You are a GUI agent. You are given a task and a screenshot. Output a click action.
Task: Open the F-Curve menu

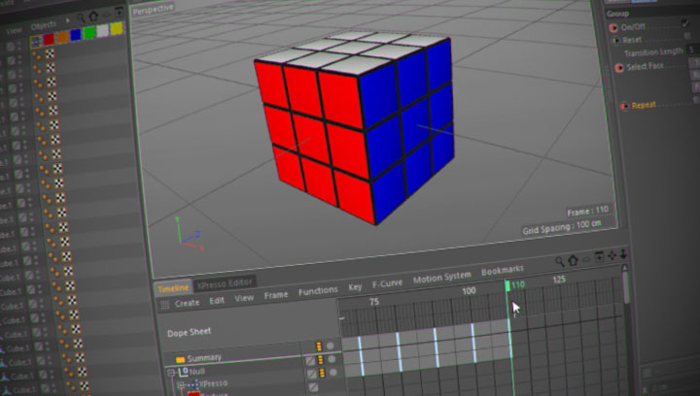[x=387, y=283]
